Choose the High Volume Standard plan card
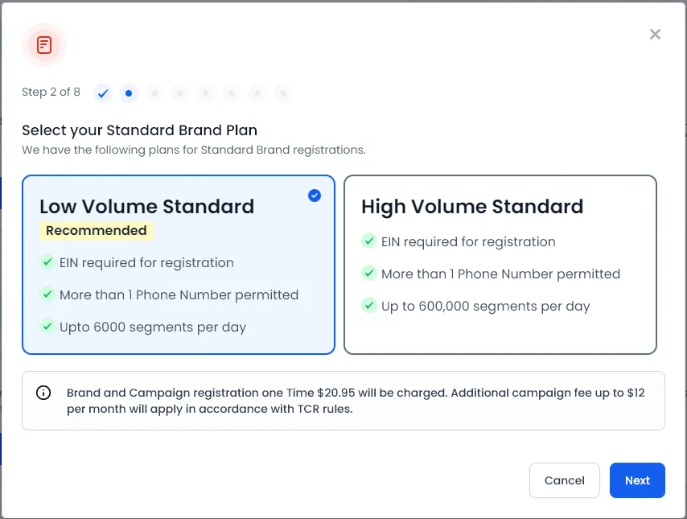This screenshot has width=687, height=519. pyautogui.click(x=500, y=265)
